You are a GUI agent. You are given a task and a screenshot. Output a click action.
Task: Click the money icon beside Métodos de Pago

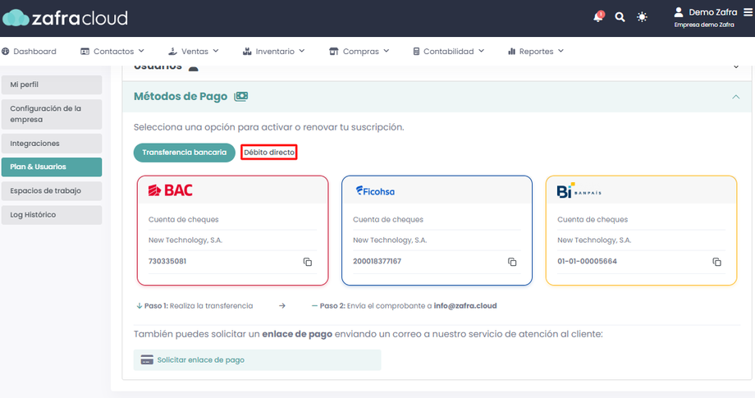pyautogui.click(x=240, y=97)
